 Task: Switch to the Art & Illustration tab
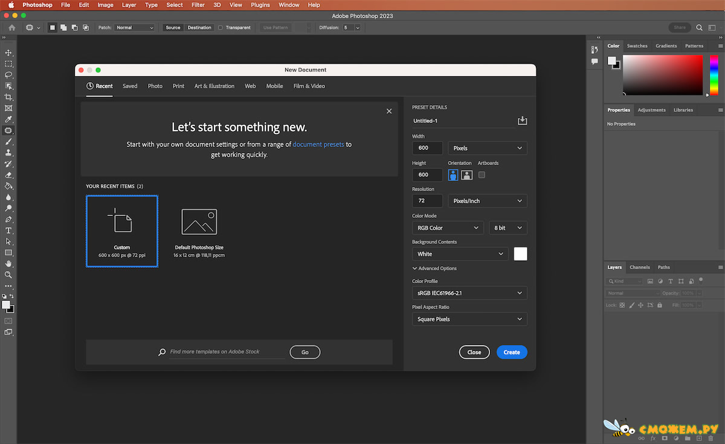pos(214,86)
